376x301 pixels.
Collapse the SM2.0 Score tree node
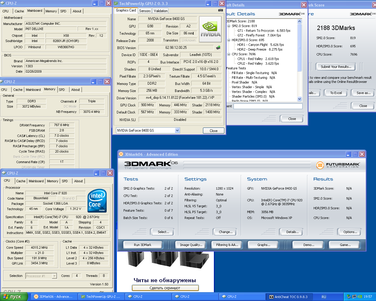pos(229,26)
